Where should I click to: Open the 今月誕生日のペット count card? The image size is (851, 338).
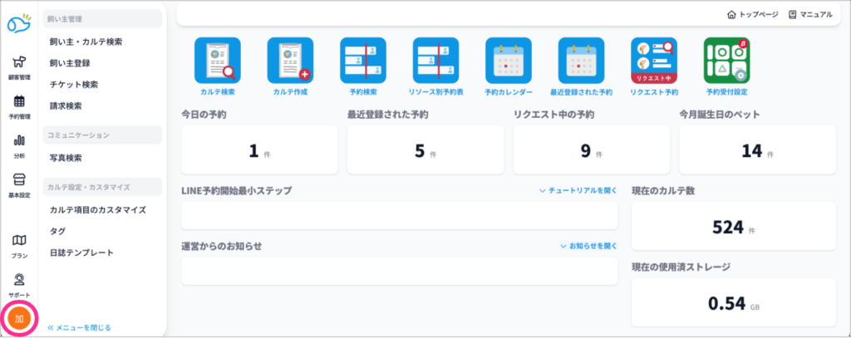click(757, 150)
